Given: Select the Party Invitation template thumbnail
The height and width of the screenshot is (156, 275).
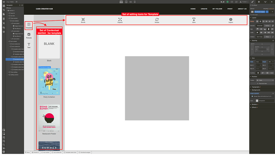Looking at the screenshot, I should (x=49, y=81).
